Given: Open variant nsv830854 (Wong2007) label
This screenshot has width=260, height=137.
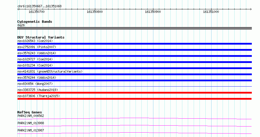Looking at the screenshot, I should click(x=35, y=84).
